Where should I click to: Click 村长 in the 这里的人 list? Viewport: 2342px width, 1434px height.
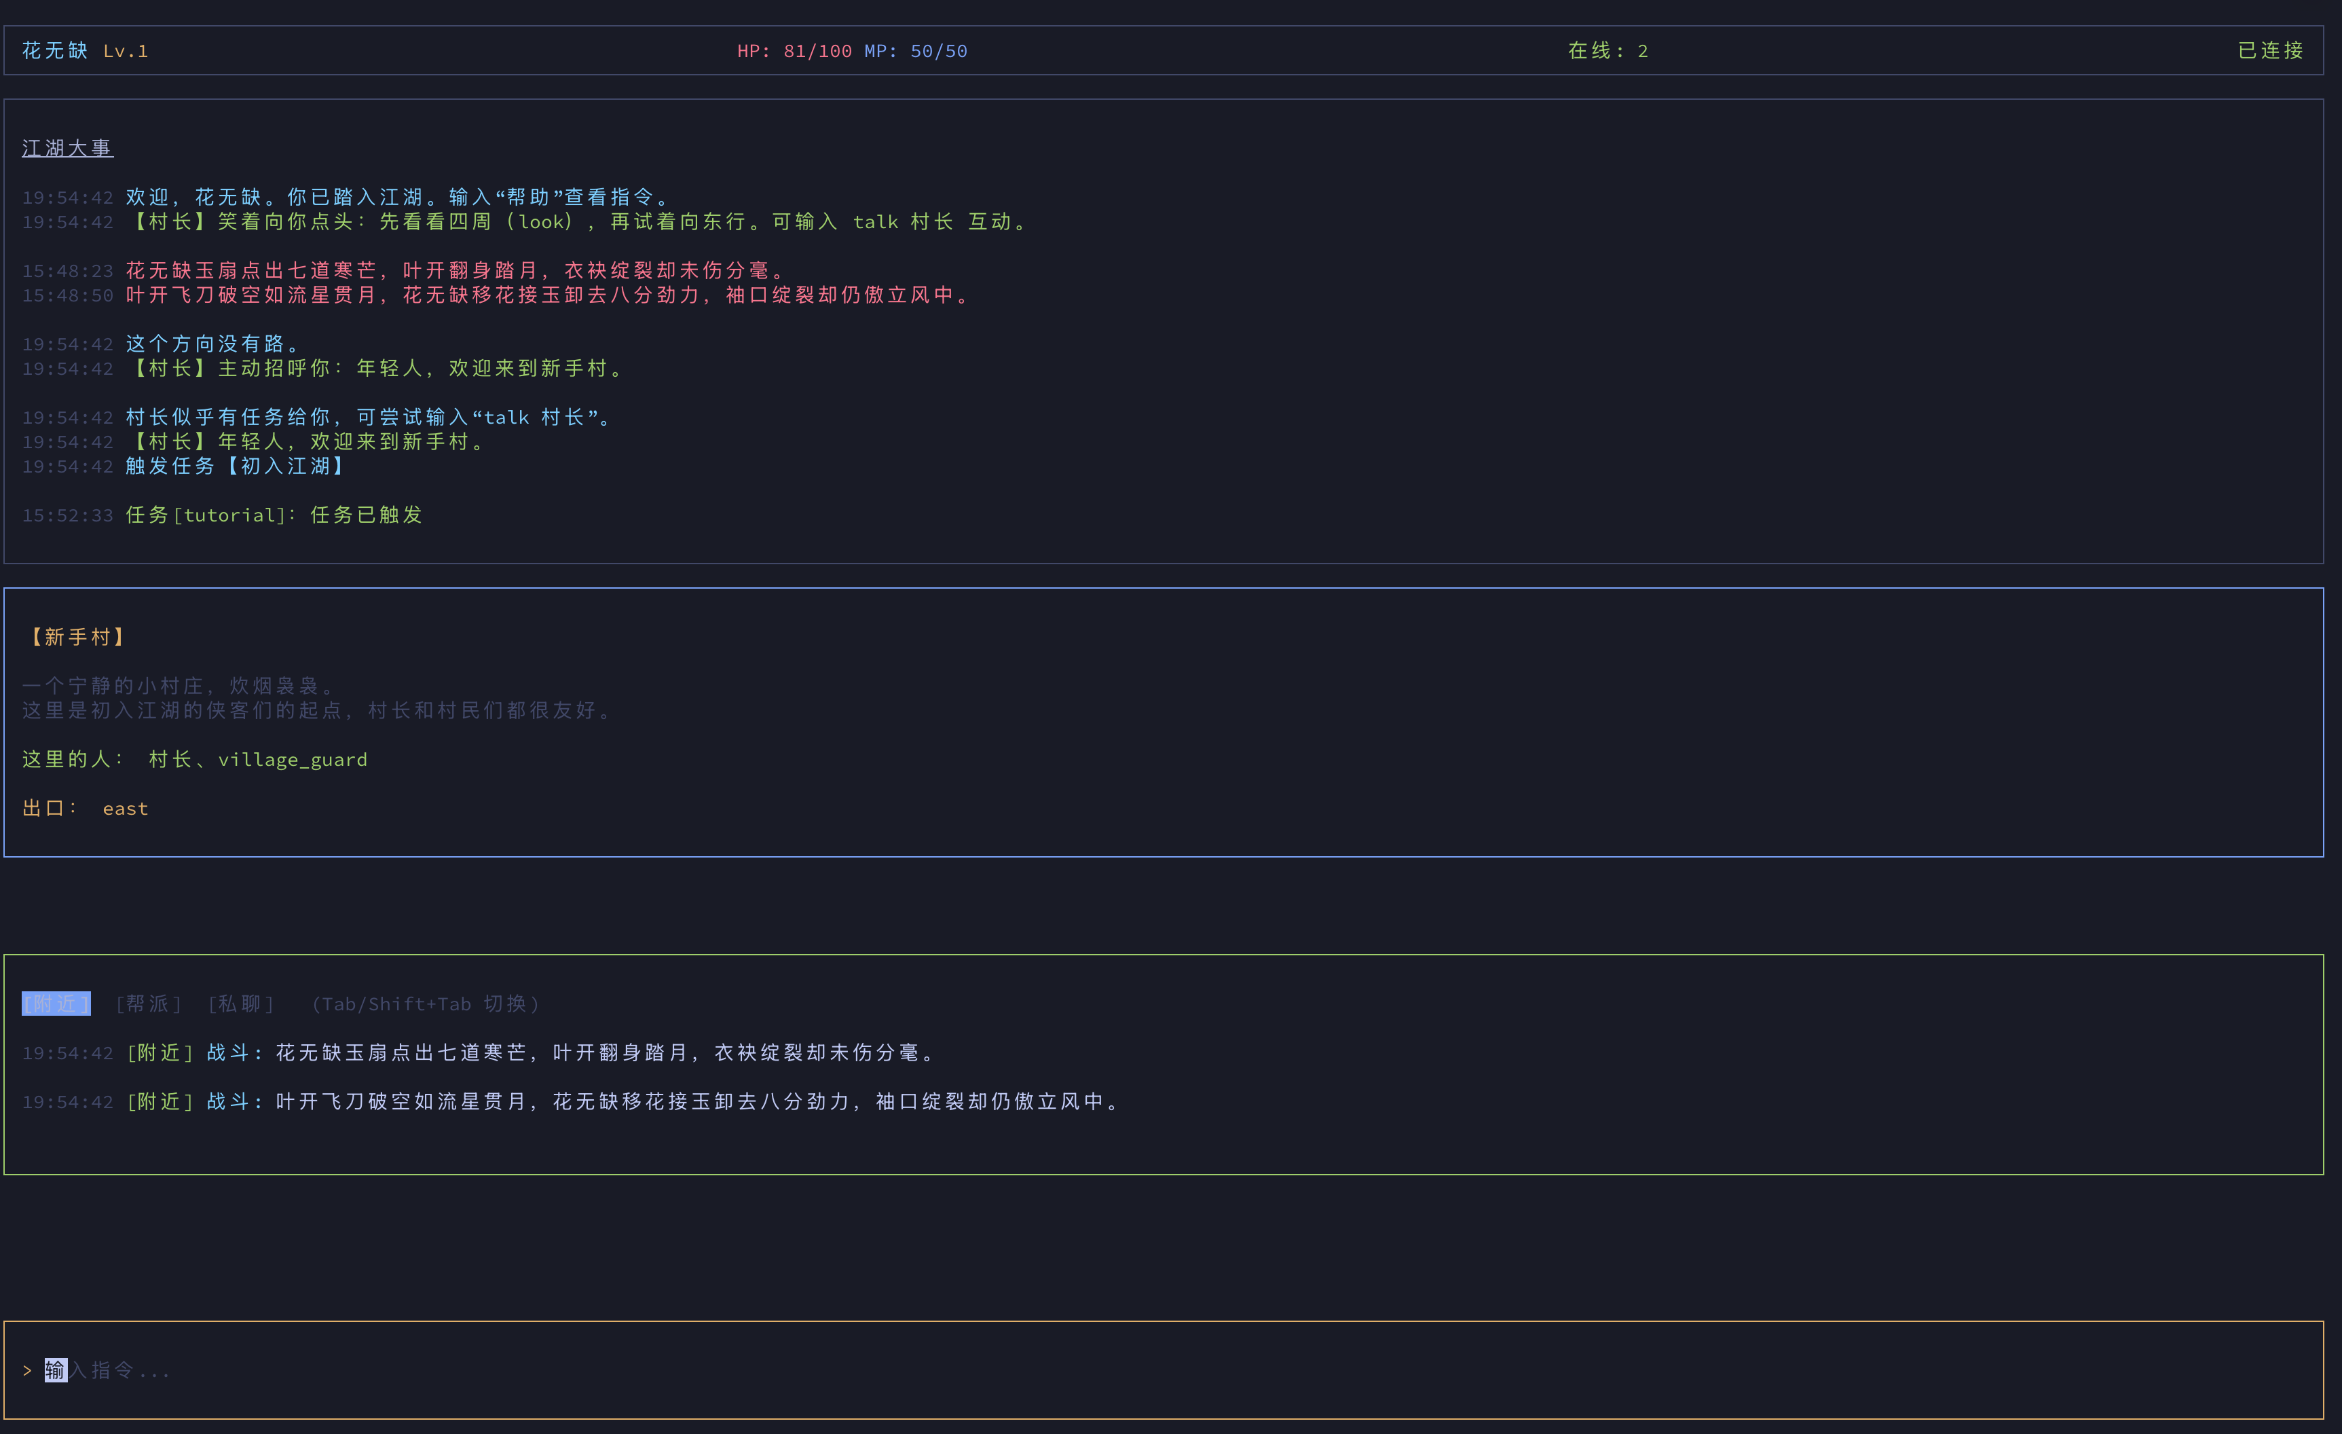171,759
